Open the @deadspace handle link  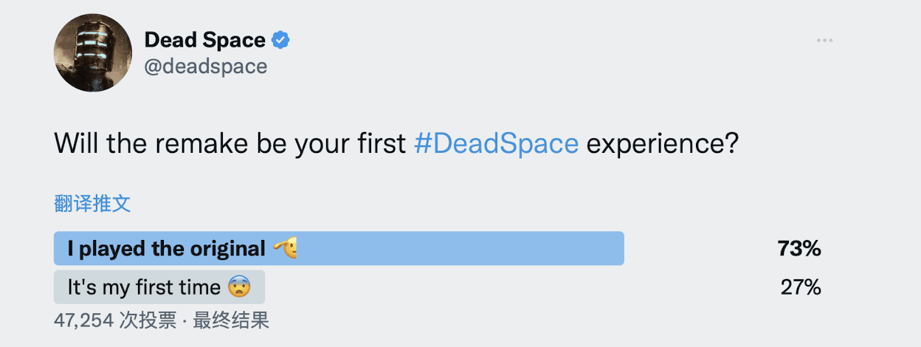point(205,66)
